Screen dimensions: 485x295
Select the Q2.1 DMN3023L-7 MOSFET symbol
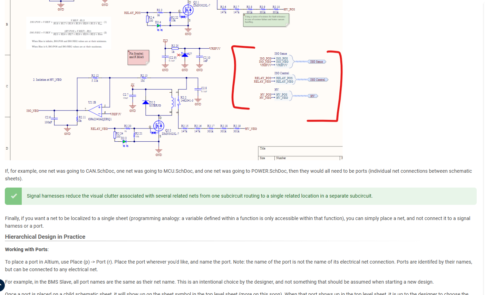(x=188, y=10)
